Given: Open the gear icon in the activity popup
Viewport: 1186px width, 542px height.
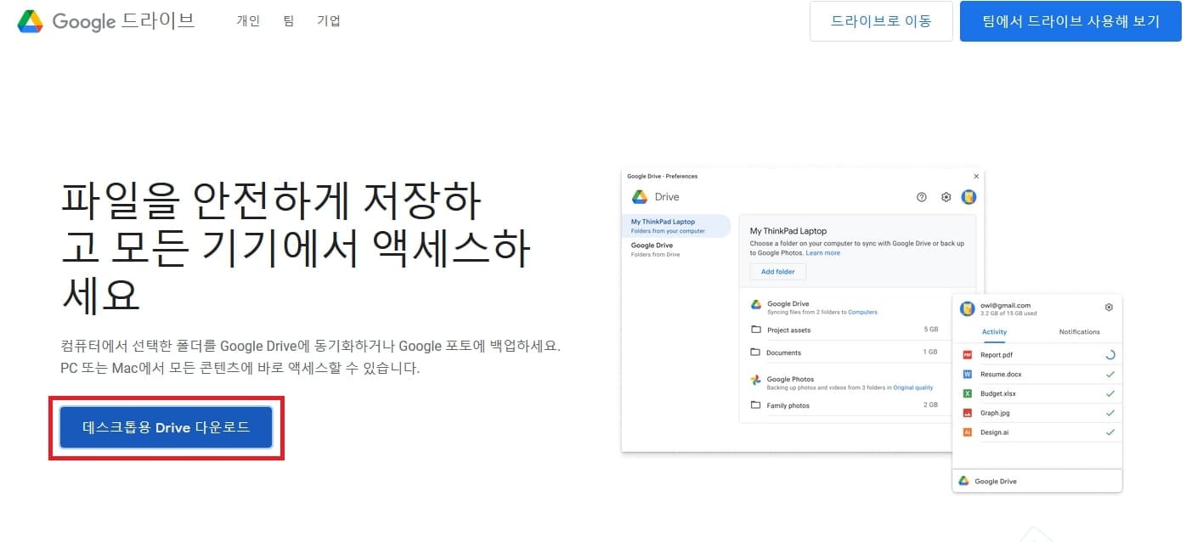Looking at the screenshot, I should click(x=1109, y=307).
